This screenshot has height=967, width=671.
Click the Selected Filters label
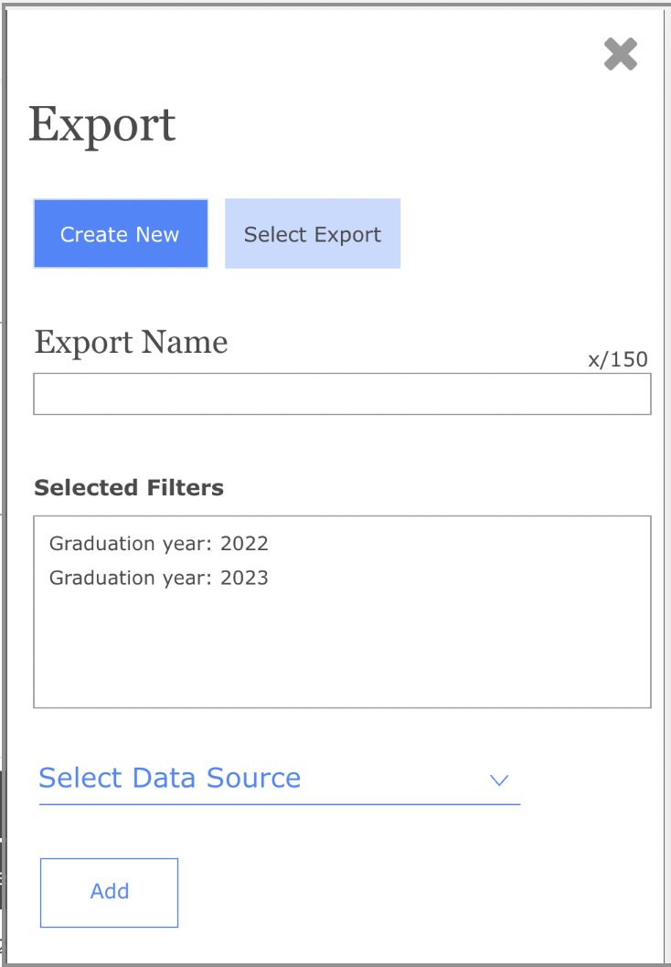pyautogui.click(x=129, y=488)
